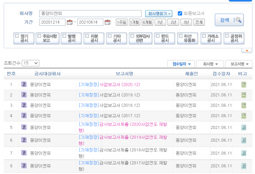Open the end date calendar picker
This screenshot has height=174, width=255.
pos(107,22)
